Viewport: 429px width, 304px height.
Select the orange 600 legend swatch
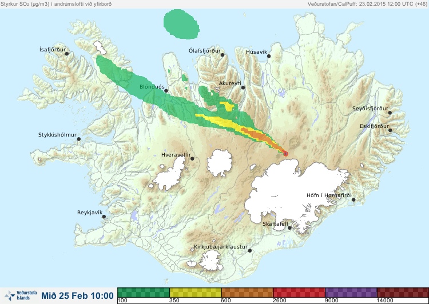pos(247,293)
